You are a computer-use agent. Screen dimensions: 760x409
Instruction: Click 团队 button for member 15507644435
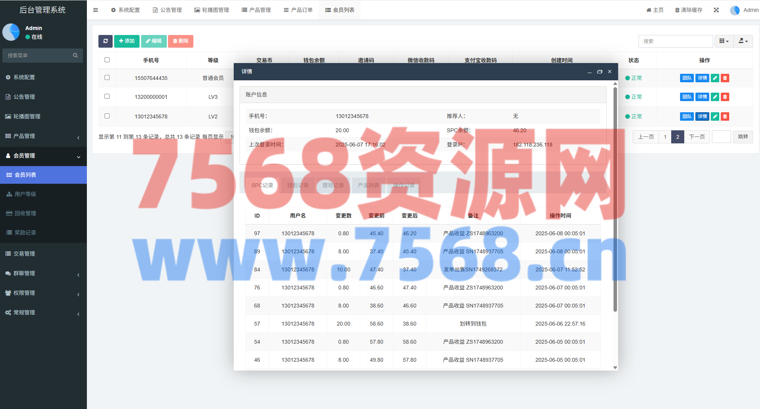click(x=687, y=78)
